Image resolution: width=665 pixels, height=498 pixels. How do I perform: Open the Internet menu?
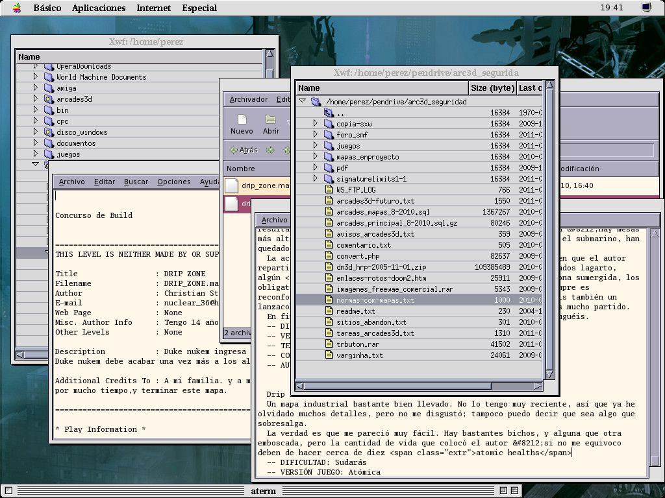coord(153,8)
